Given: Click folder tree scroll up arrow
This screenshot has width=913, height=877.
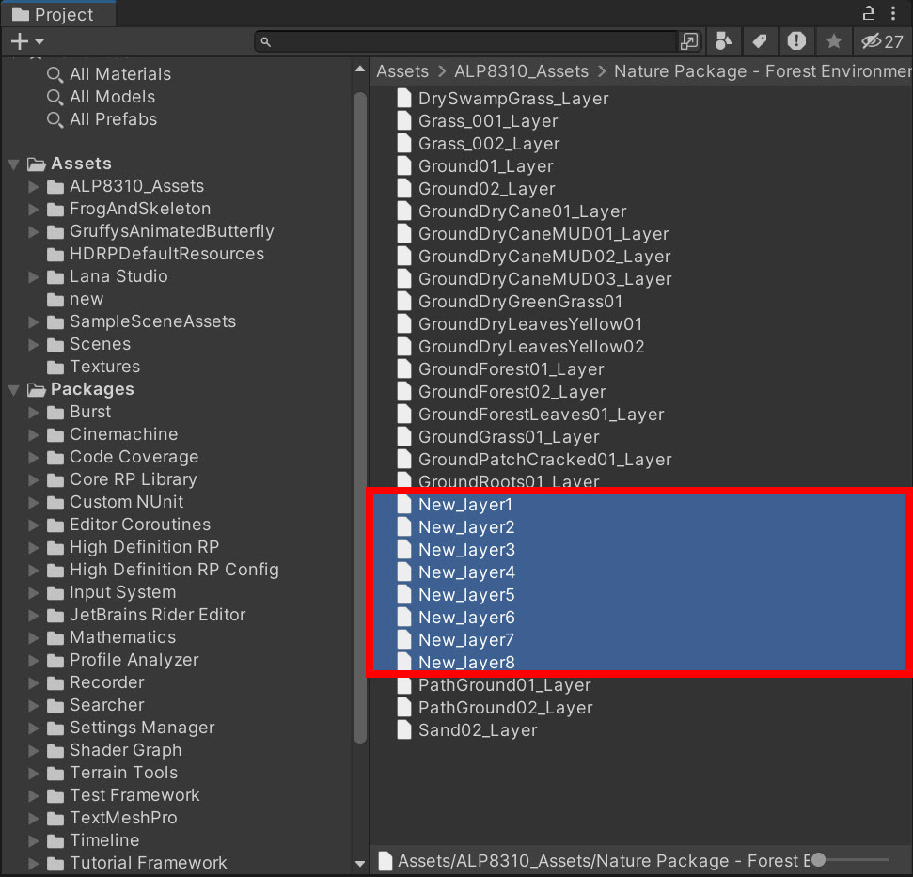Looking at the screenshot, I should coord(360,70).
